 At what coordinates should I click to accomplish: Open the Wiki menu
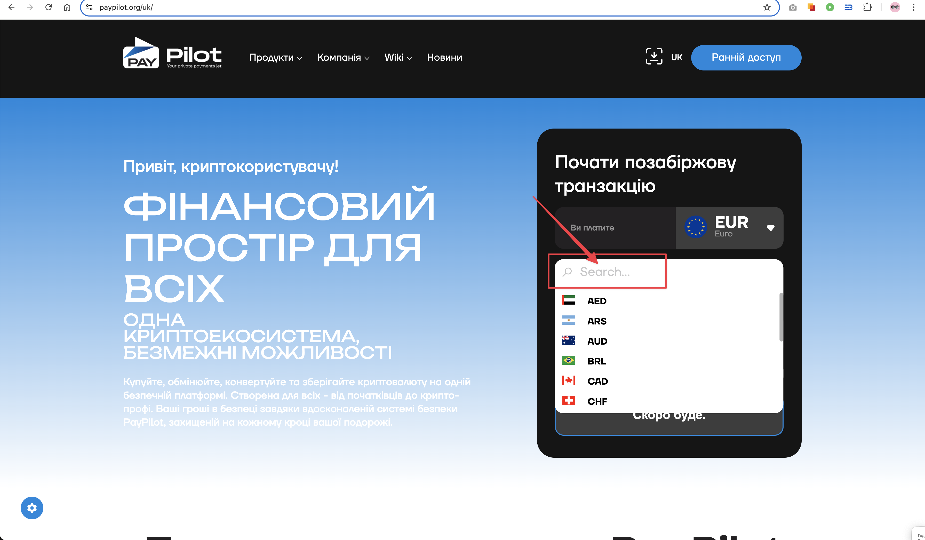coord(398,58)
